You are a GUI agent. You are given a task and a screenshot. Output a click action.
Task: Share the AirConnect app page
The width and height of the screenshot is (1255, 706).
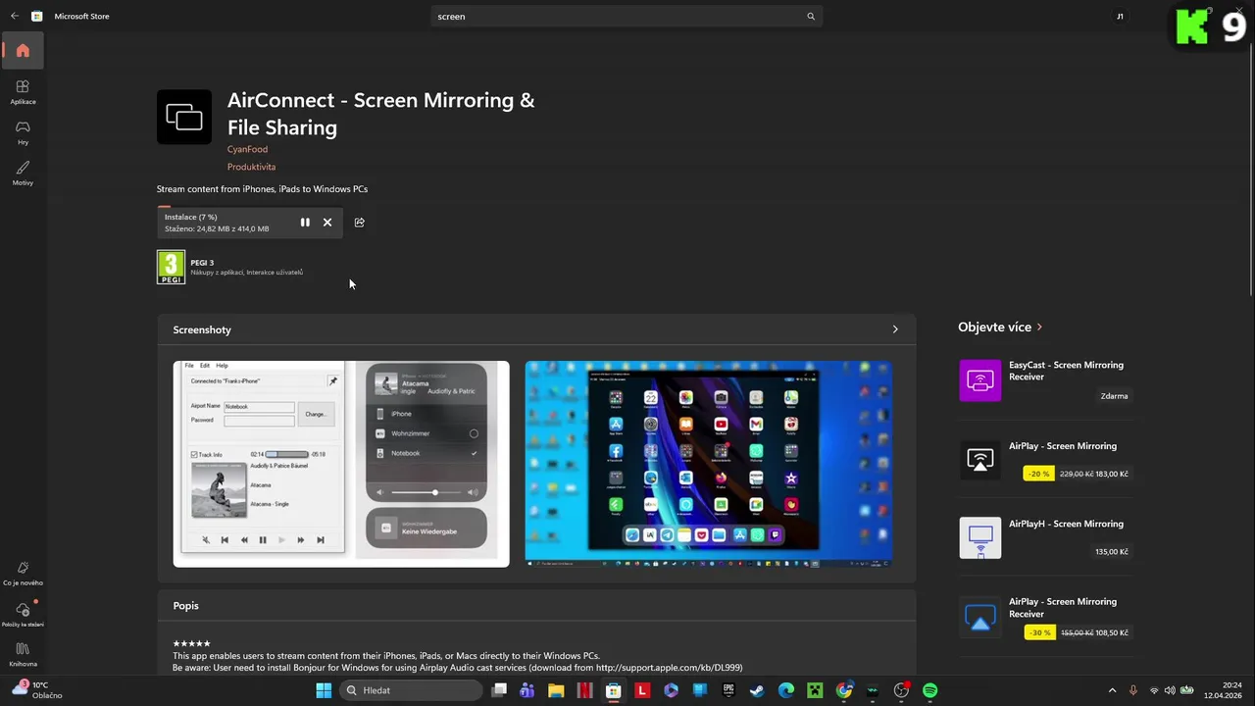click(x=360, y=223)
